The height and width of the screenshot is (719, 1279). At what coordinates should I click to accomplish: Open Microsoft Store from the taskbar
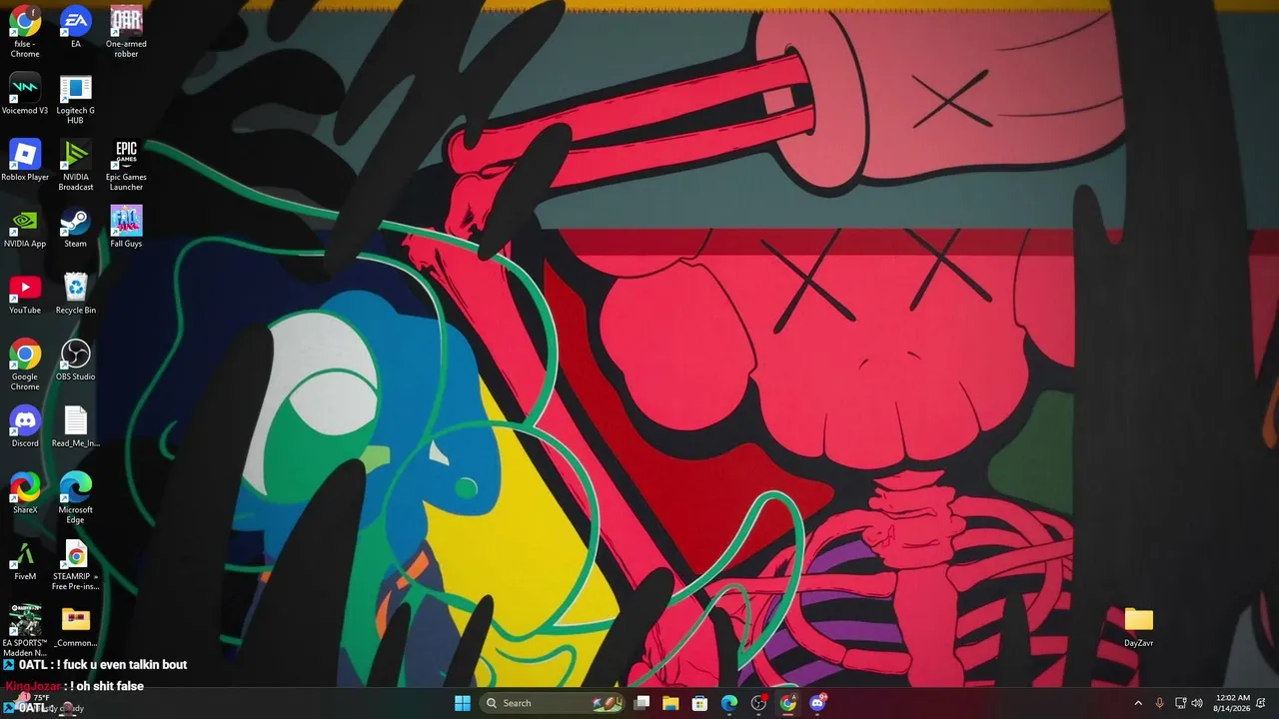point(700,703)
